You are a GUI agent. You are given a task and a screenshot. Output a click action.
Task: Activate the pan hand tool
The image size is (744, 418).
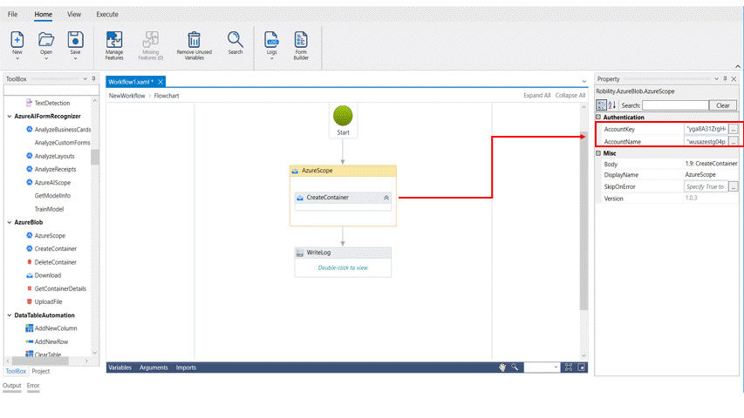pyautogui.click(x=502, y=367)
